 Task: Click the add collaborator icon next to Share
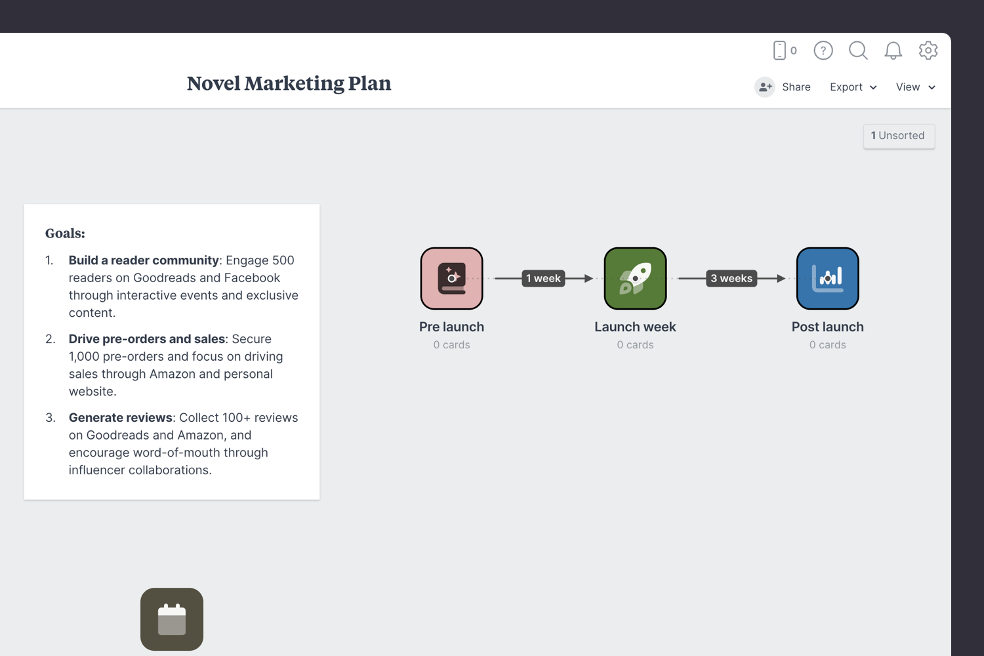[x=764, y=87]
